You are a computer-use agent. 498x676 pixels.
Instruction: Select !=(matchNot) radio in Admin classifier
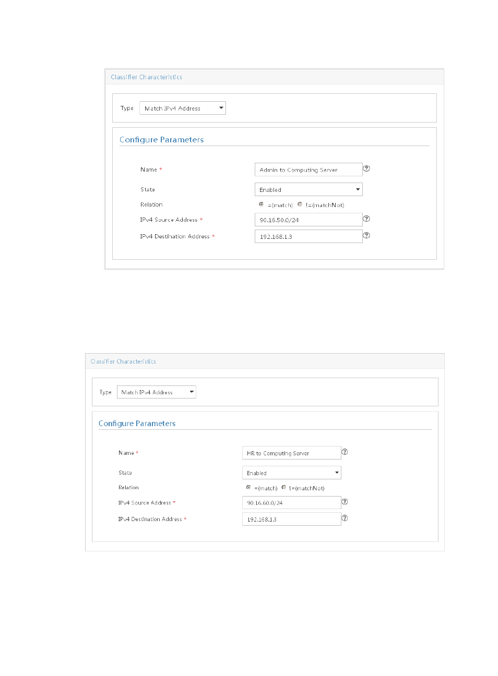[x=300, y=204]
